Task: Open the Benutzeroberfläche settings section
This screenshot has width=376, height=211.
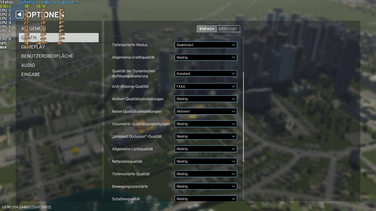Action: [x=59, y=56]
